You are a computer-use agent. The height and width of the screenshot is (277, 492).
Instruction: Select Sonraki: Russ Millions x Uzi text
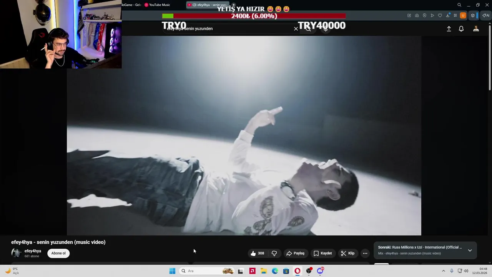click(420, 247)
